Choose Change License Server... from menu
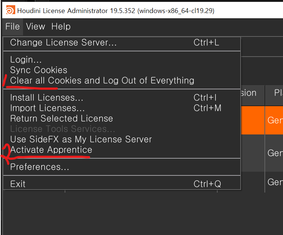 point(122,42)
